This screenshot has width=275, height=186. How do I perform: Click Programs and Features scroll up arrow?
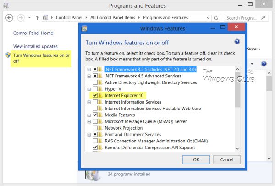click(x=269, y=72)
